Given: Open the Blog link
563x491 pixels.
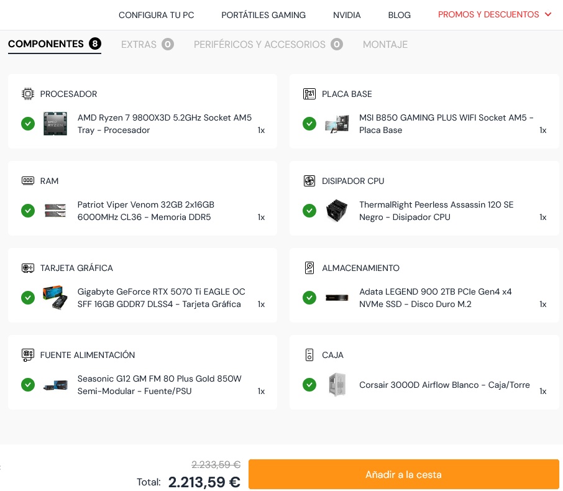Looking at the screenshot, I should pyautogui.click(x=400, y=15).
